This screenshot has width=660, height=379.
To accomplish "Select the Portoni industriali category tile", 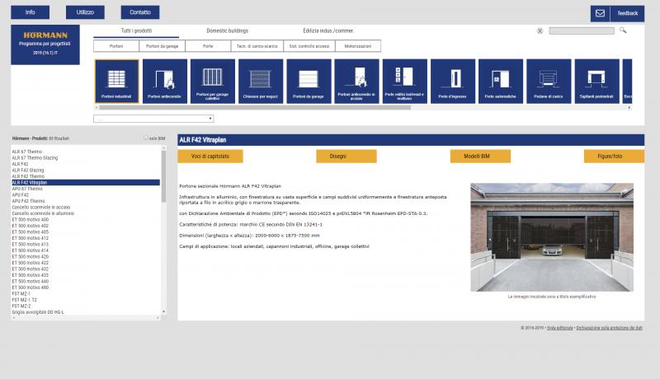I will pyautogui.click(x=116, y=81).
